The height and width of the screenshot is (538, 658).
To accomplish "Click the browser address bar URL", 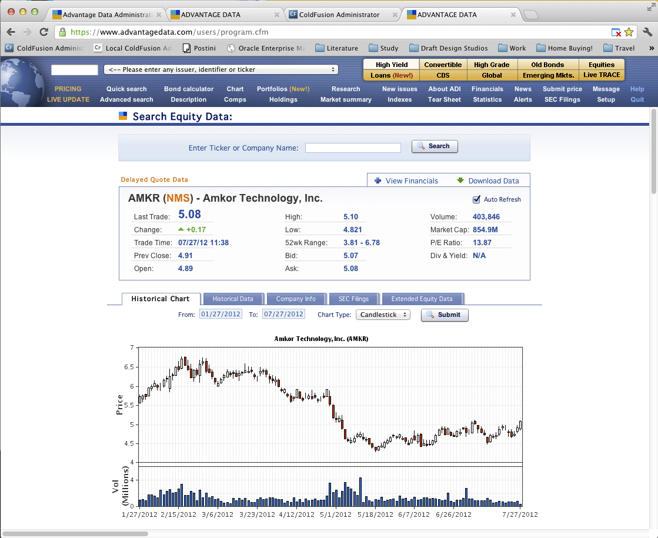I will (169, 32).
